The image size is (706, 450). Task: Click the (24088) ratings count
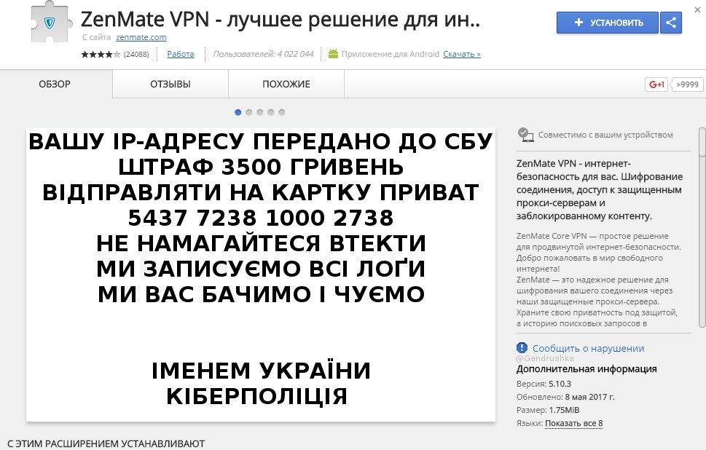(136, 55)
